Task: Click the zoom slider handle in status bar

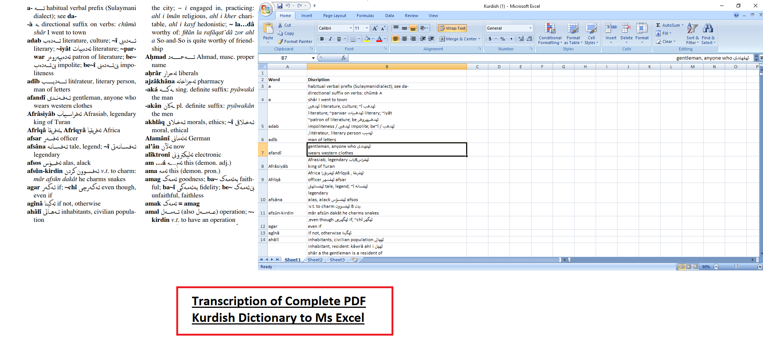Action: point(736,267)
